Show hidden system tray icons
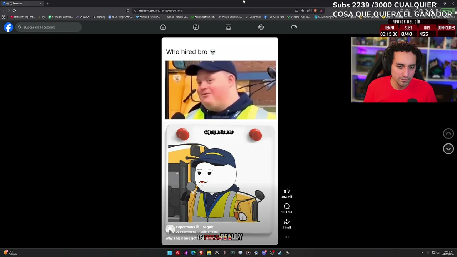The height and width of the screenshot is (257, 457). point(422,253)
